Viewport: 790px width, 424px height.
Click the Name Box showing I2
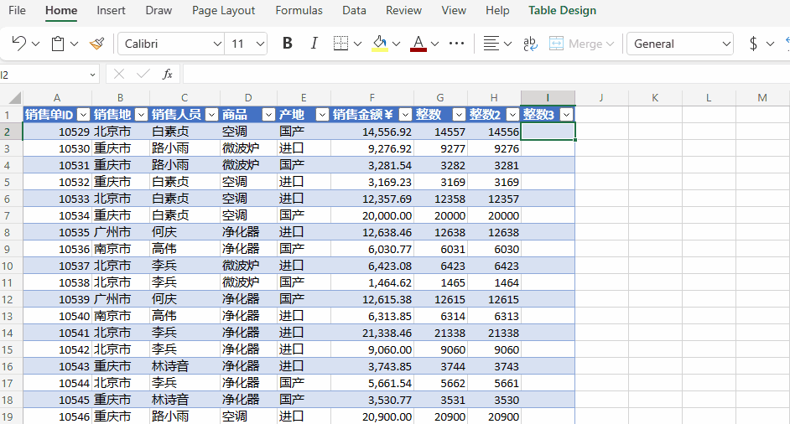point(43,75)
